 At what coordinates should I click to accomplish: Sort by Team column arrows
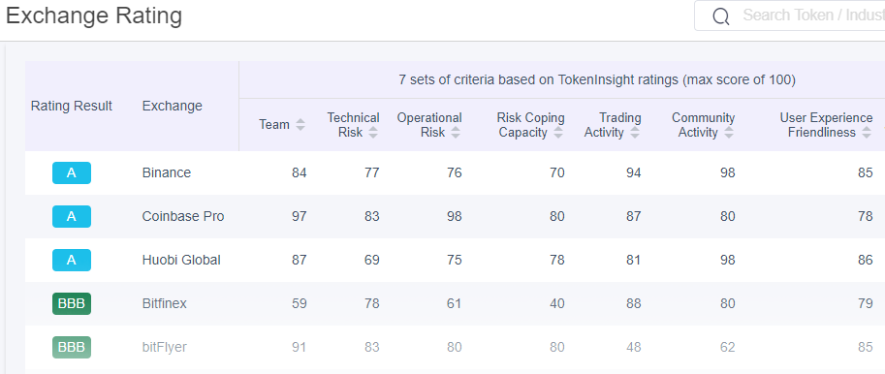(300, 125)
